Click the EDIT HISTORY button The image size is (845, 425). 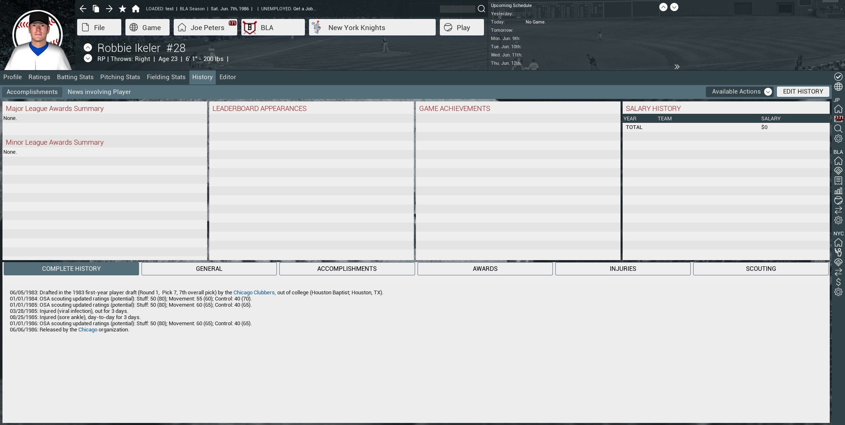pos(803,92)
